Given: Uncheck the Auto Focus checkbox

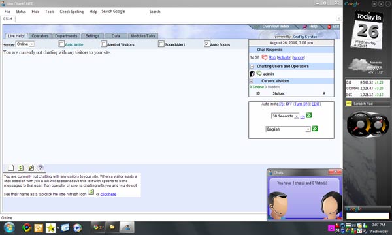Looking at the screenshot, I should coord(206,44).
